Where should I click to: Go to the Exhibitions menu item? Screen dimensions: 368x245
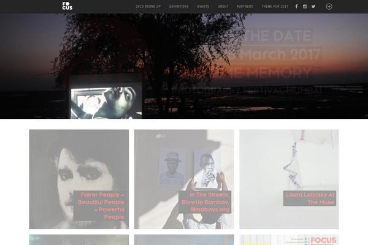point(179,7)
